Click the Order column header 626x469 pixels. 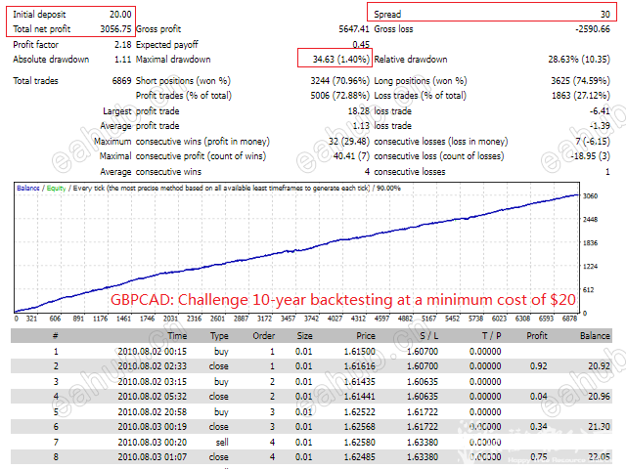[263, 336]
